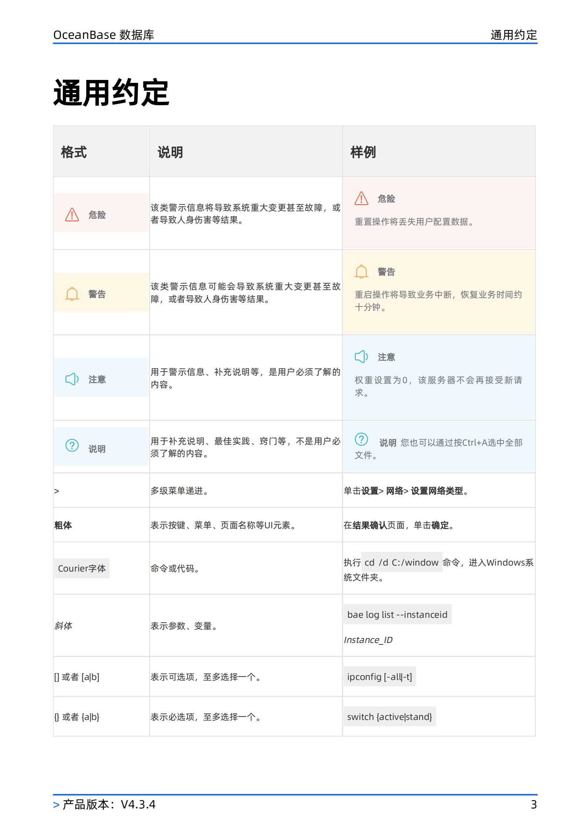Click the bell warning icon in example column
Image resolution: width=588 pixels, height=831 pixels.
click(x=361, y=271)
